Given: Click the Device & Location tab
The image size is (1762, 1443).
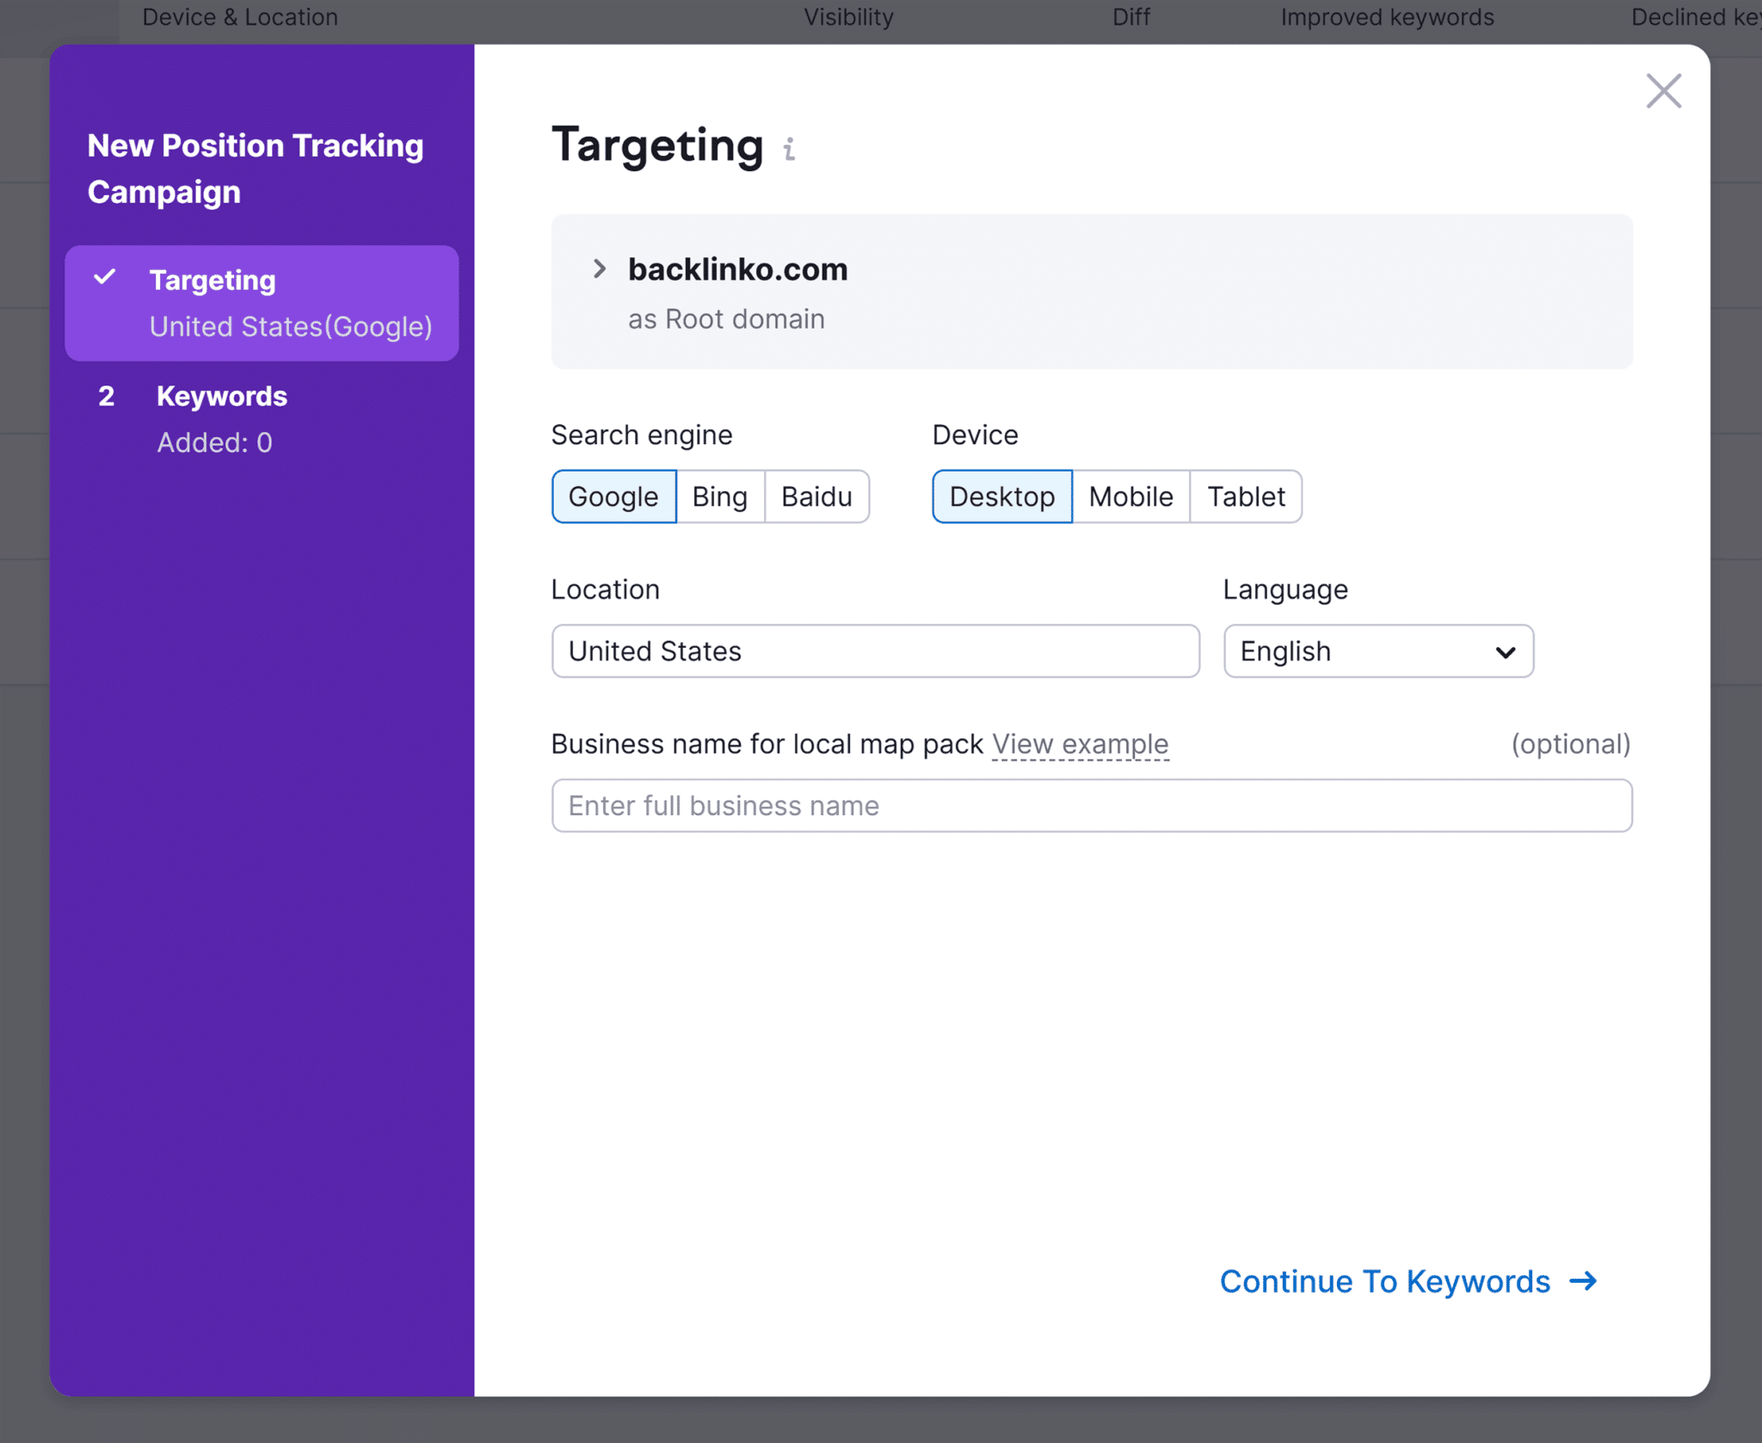Looking at the screenshot, I should point(237,17).
